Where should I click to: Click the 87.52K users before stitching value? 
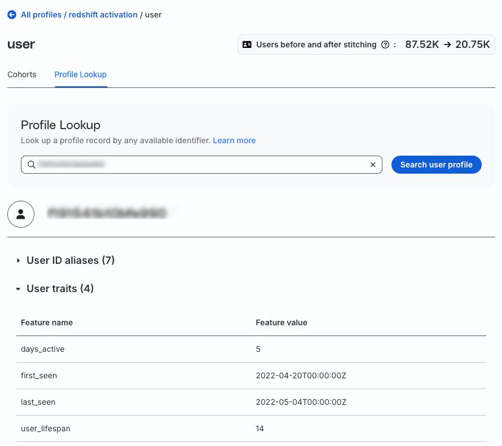coord(422,45)
